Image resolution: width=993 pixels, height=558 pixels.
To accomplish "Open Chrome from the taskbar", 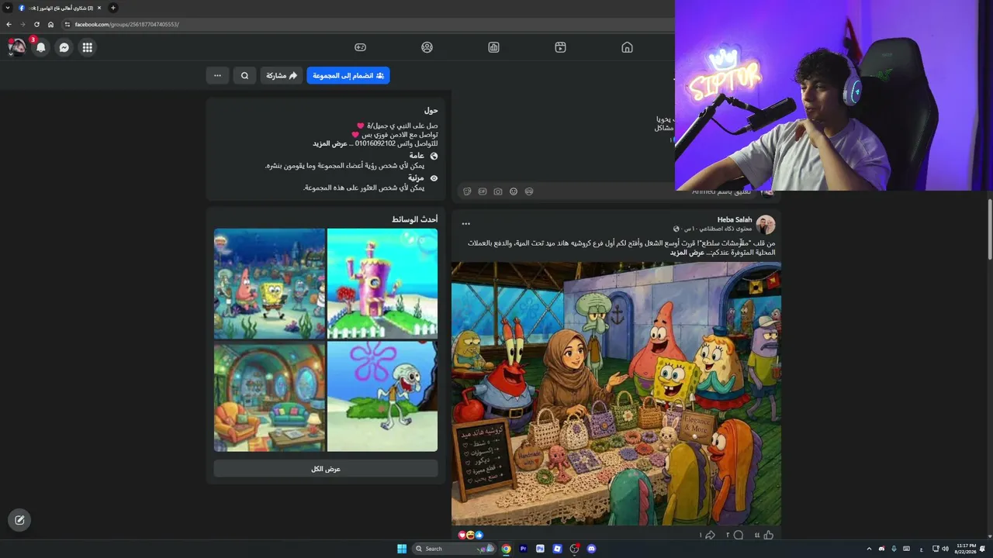I will click(506, 549).
